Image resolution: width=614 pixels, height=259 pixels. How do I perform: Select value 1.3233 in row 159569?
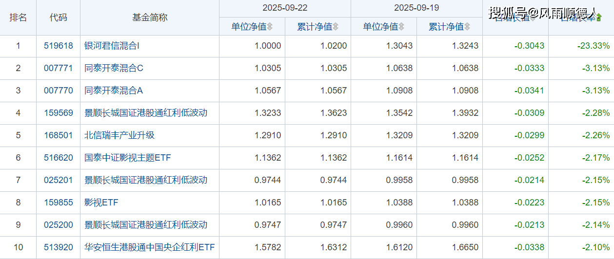tap(268, 113)
